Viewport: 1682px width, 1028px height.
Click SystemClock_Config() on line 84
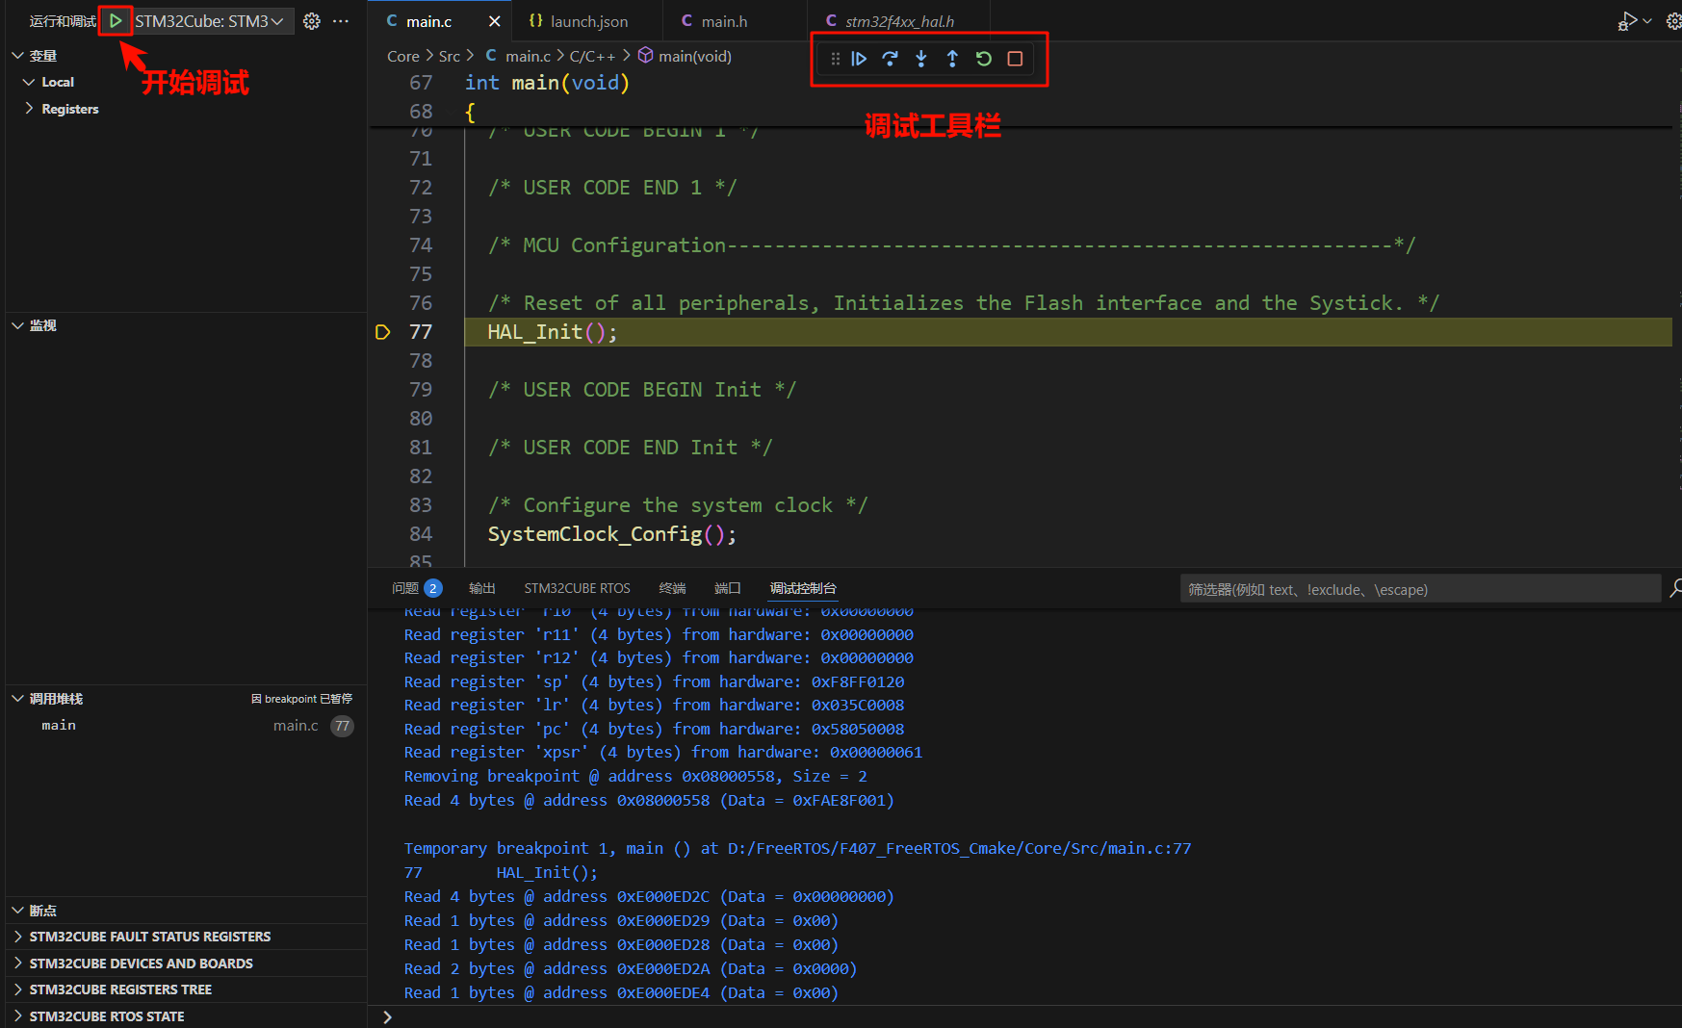612,534
